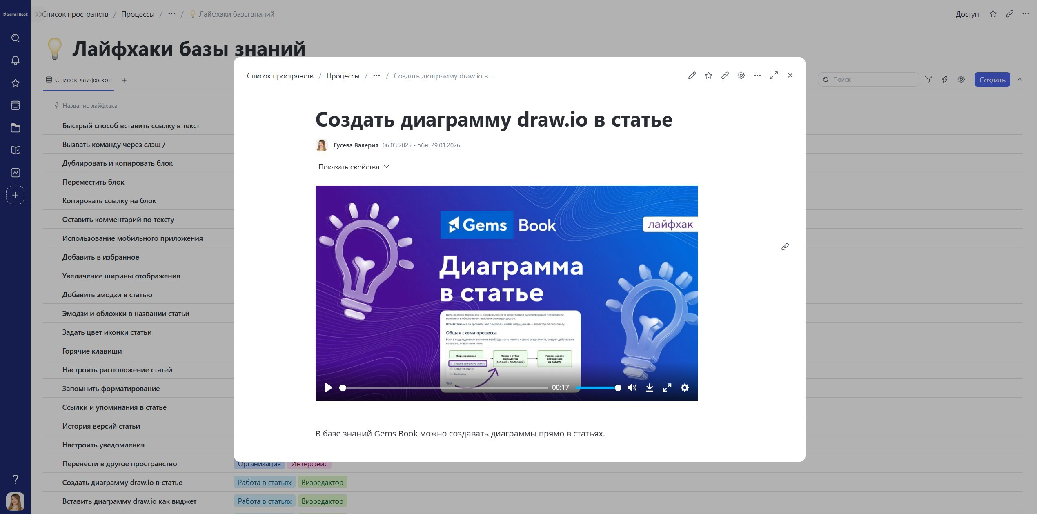1037x514 pixels.
Task: Copy link to the video block
Action: (x=785, y=247)
